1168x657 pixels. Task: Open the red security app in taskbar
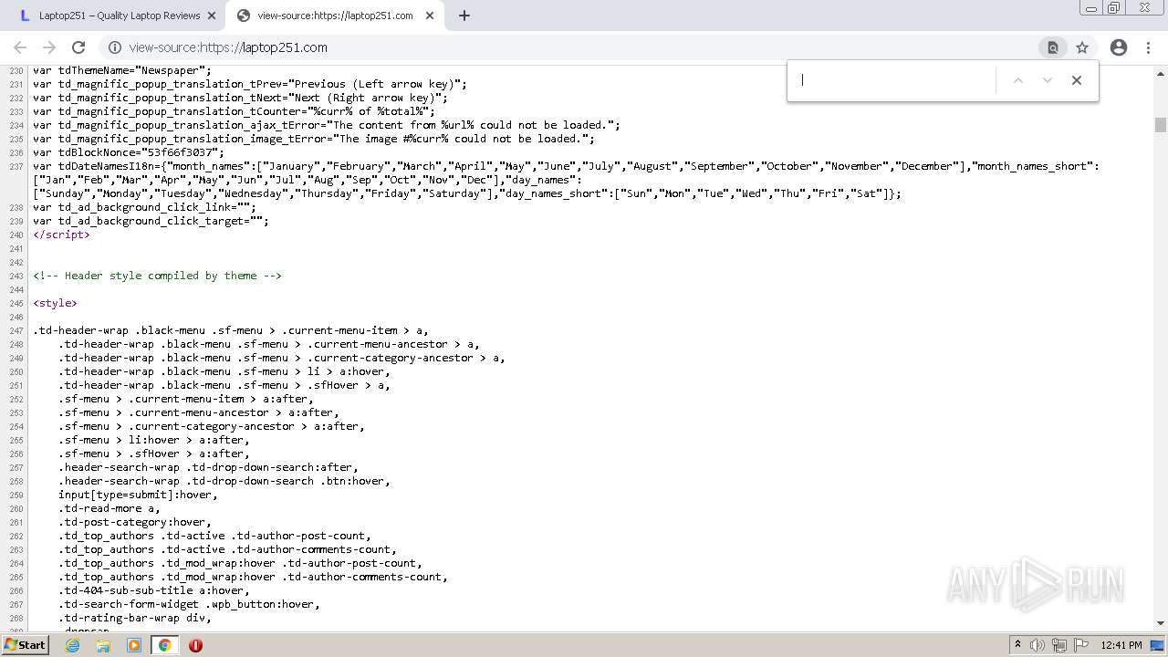[x=195, y=645]
